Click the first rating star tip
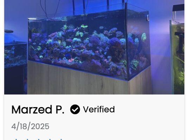190x140 pixels. point(16,139)
